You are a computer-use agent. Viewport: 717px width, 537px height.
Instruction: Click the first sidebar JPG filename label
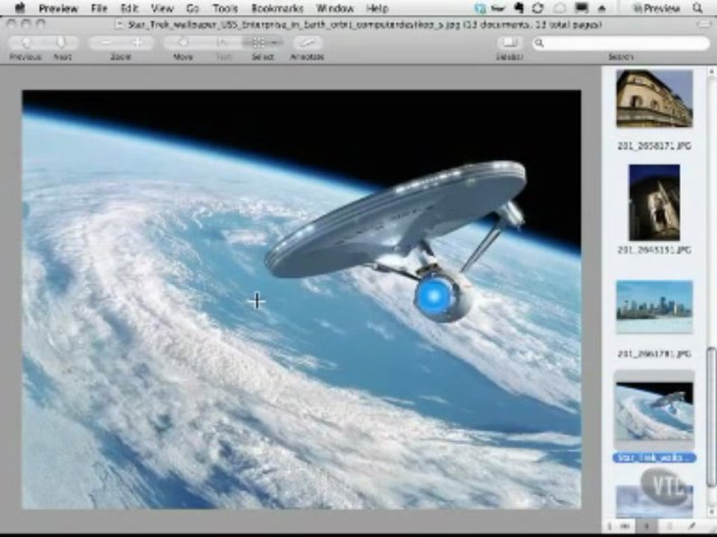pyautogui.click(x=654, y=146)
